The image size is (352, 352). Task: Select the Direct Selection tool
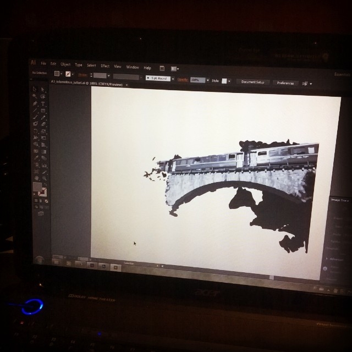click(x=43, y=90)
